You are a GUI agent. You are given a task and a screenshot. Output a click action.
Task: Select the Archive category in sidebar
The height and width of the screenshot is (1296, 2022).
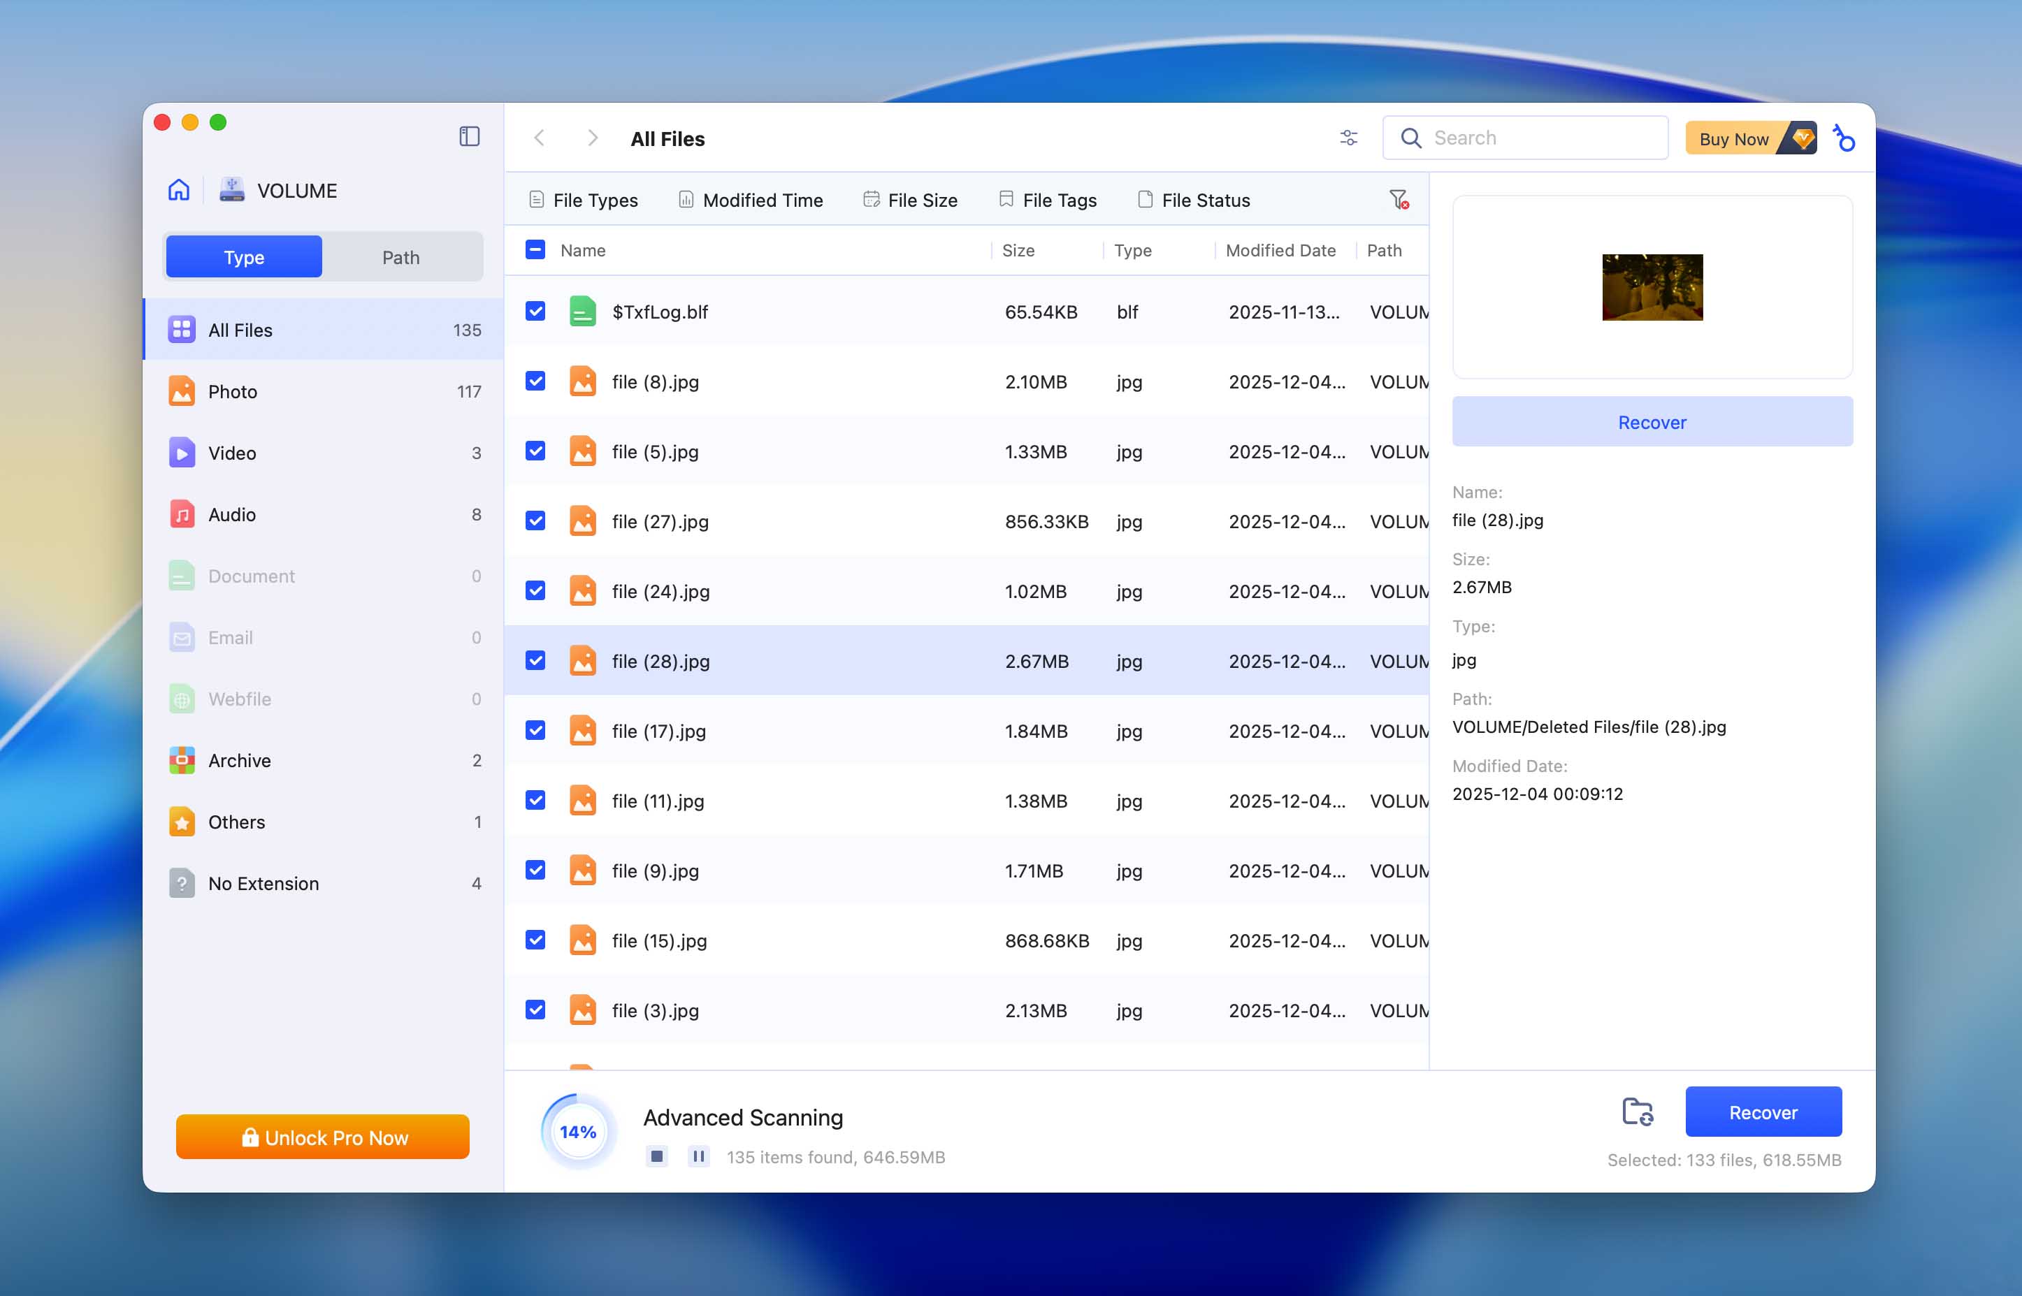pyautogui.click(x=239, y=760)
